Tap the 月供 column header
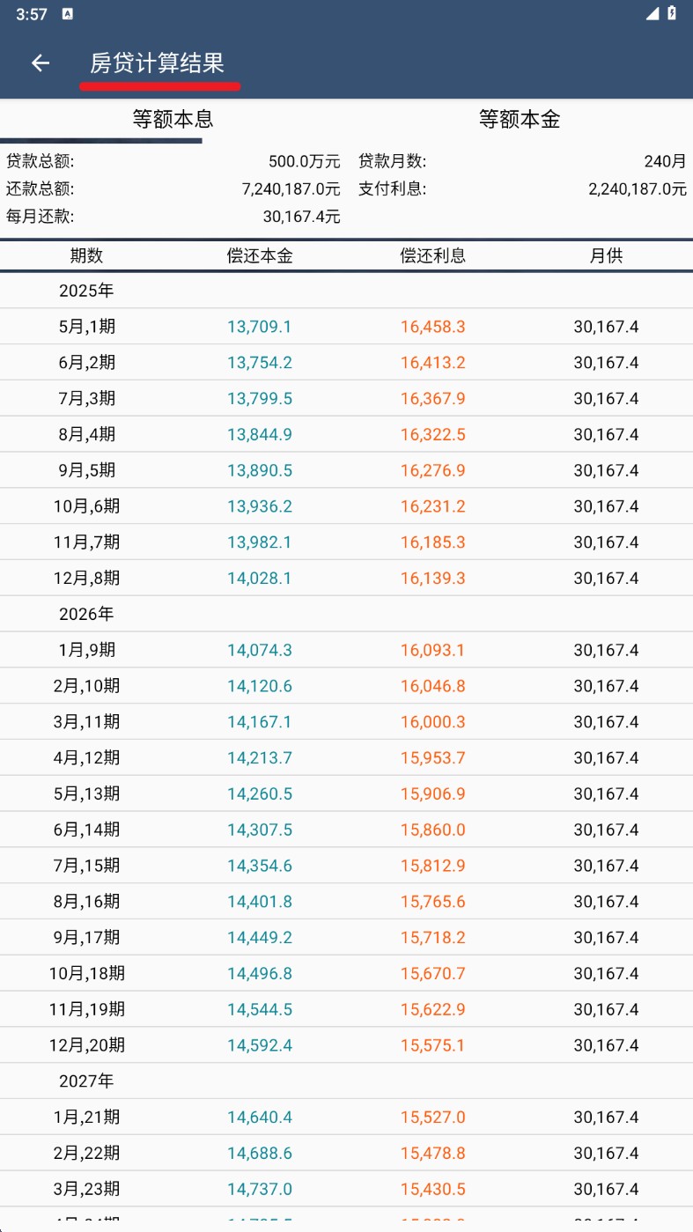693x1232 pixels. coord(606,255)
